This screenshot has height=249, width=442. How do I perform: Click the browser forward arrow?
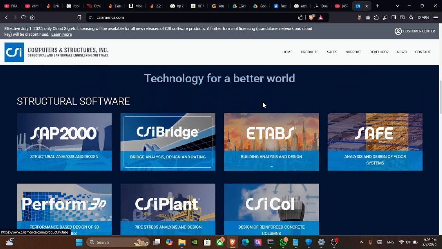tap(15, 17)
